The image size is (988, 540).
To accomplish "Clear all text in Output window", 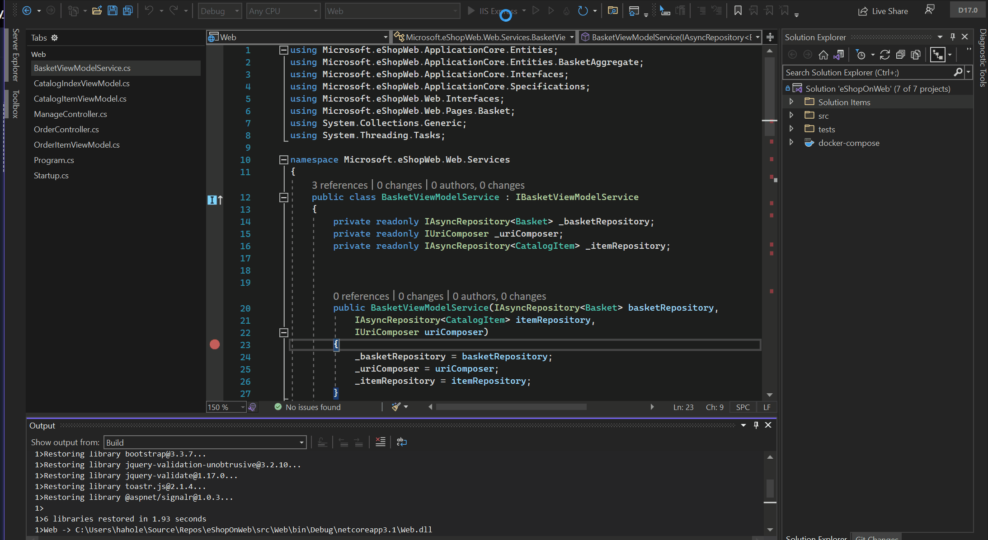I will 381,442.
